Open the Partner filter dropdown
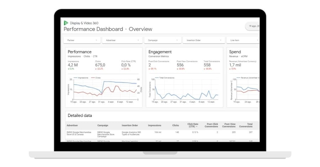The height and width of the screenshot is (167, 320). (82, 40)
